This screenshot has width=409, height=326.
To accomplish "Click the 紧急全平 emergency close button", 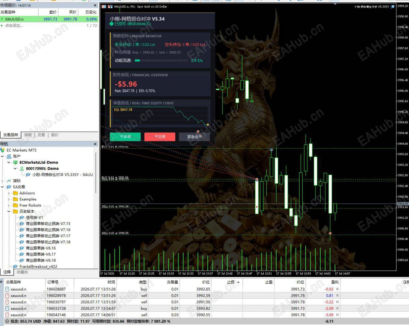I will (x=194, y=137).
